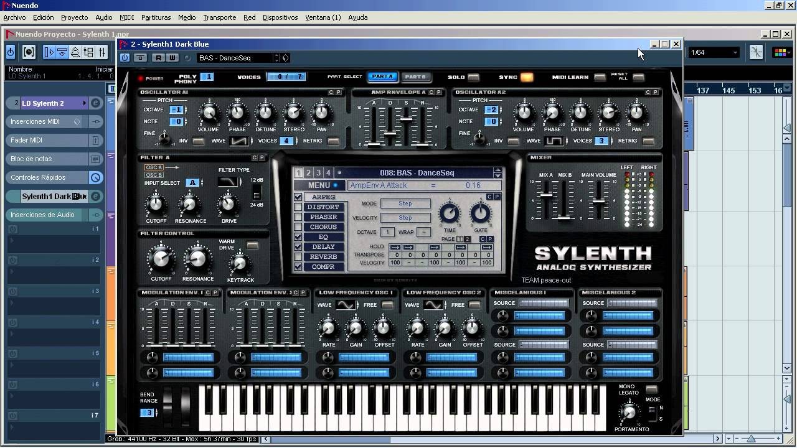Click the Fader MIDI panel icon

(95, 141)
